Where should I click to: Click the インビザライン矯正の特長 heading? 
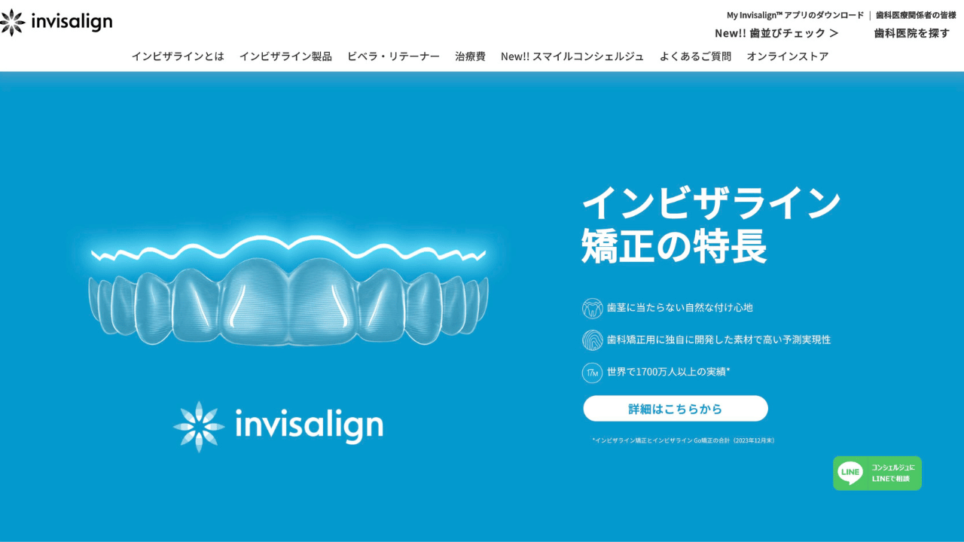[711, 224]
